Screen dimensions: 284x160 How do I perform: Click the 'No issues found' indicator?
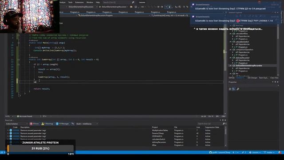click(x=24, y=116)
